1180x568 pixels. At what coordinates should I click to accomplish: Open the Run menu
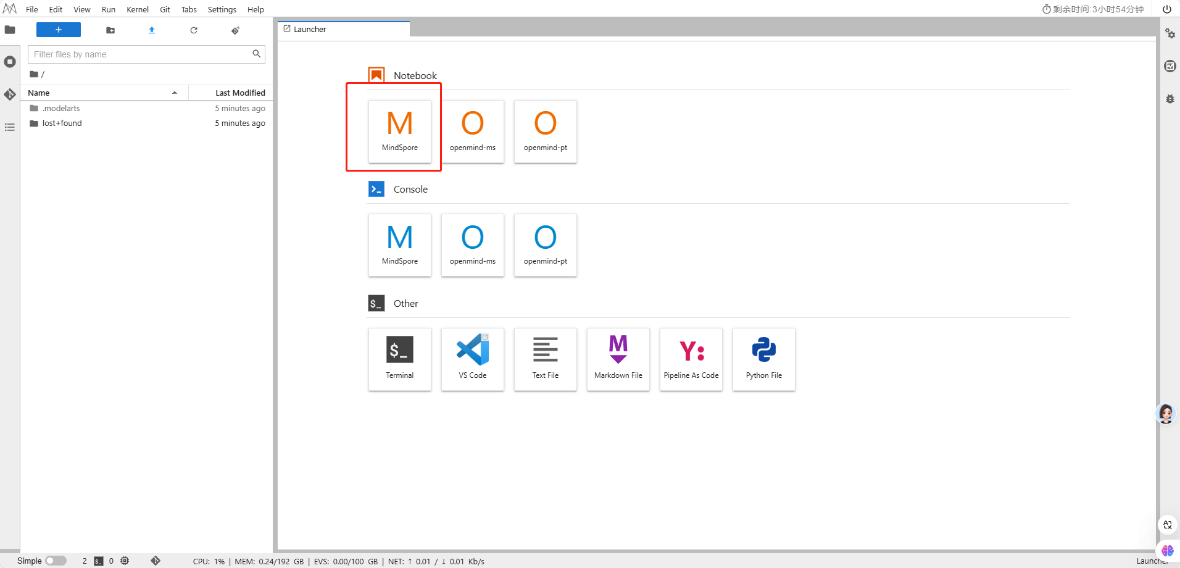click(109, 9)
